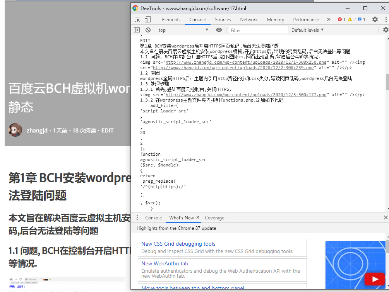Click the console output scrollbar thumb
Image resolution: width=389 pixels, height=292 pixels.
pos(387,82)
